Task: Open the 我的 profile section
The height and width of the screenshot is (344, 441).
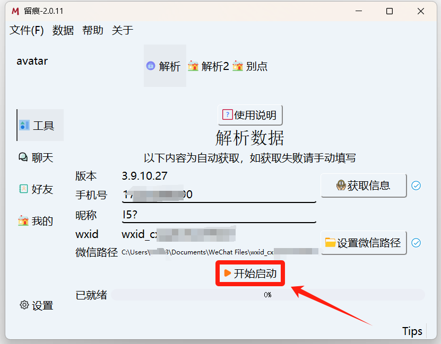Action: tap(36, 221)
